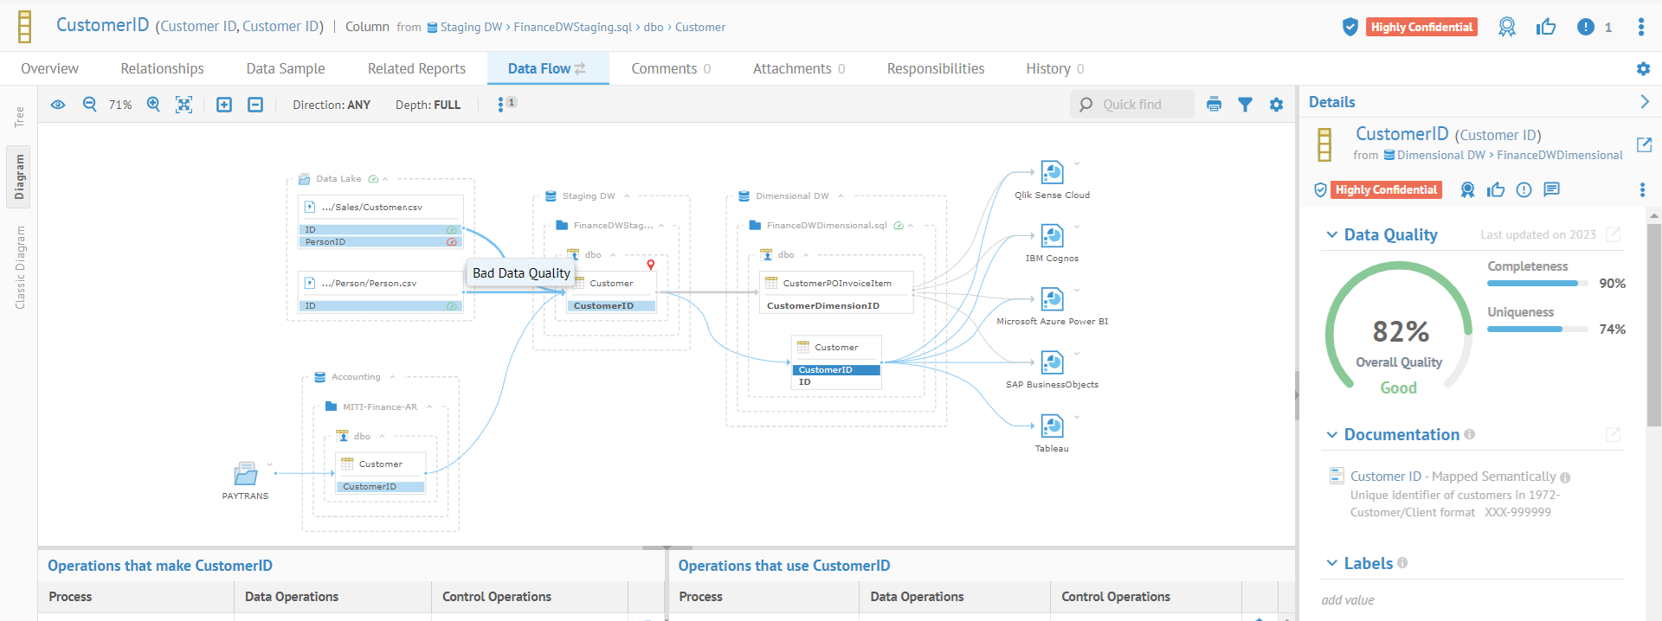Click the fit-to-screen diagram icon
This screenshot has width=1662, height=621.
pyautogui.click(x=184, y=105)
